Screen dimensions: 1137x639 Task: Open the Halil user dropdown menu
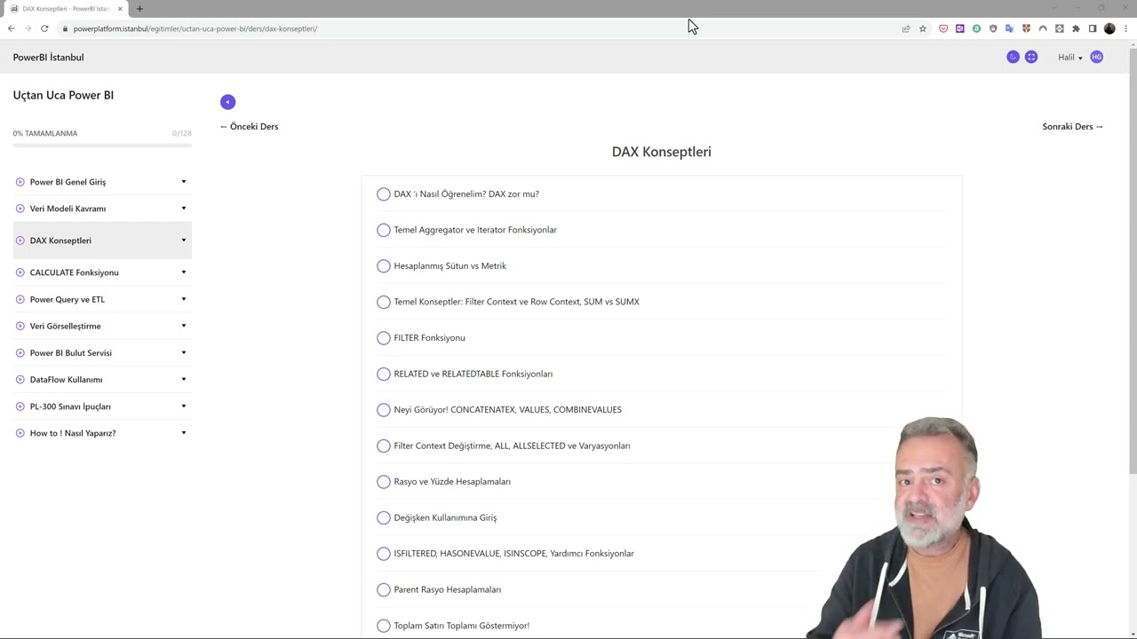pyautogui.click(x=1069, y=57)
